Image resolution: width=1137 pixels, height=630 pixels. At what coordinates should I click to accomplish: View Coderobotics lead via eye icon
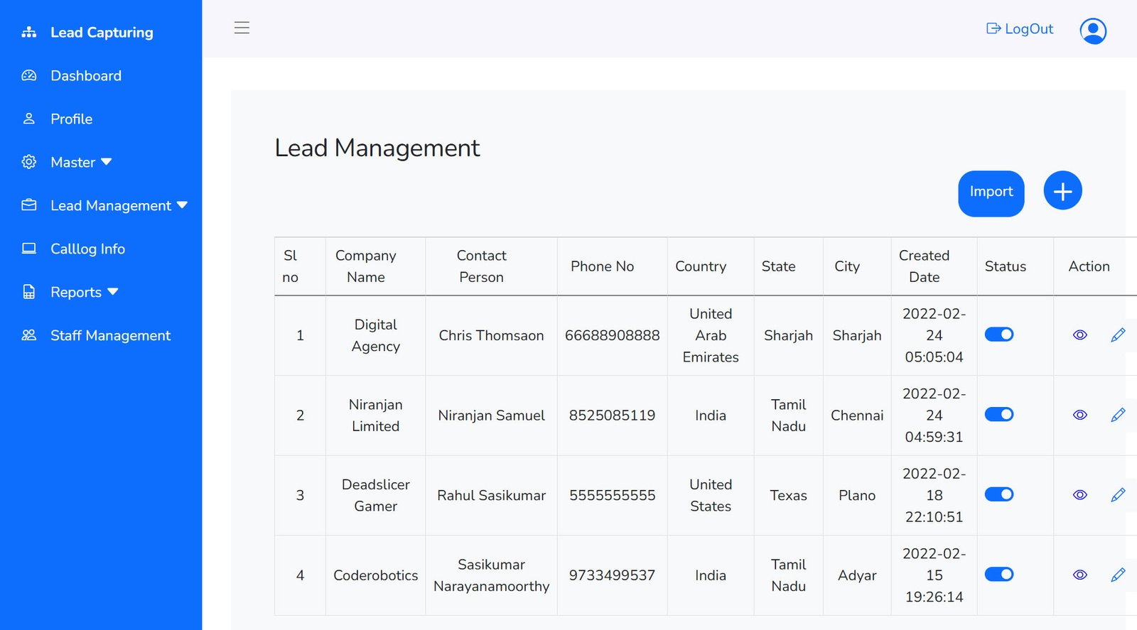(1079, 575)
